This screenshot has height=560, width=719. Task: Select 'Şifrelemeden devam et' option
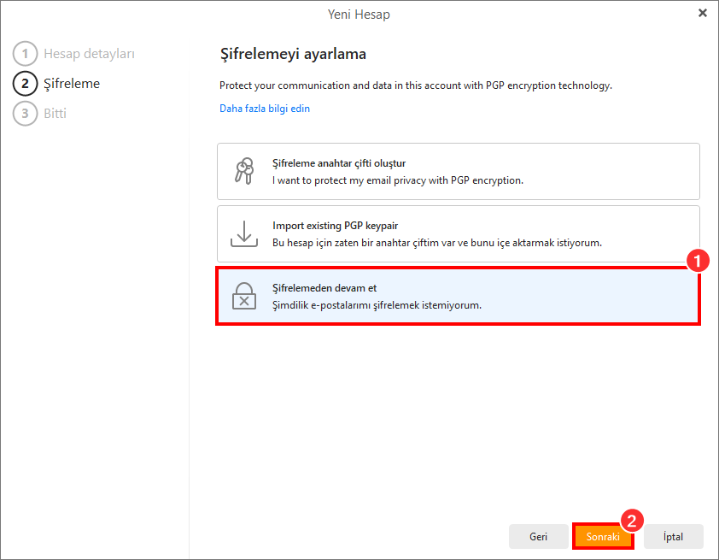pyautogui.click(x=458, y=296)
